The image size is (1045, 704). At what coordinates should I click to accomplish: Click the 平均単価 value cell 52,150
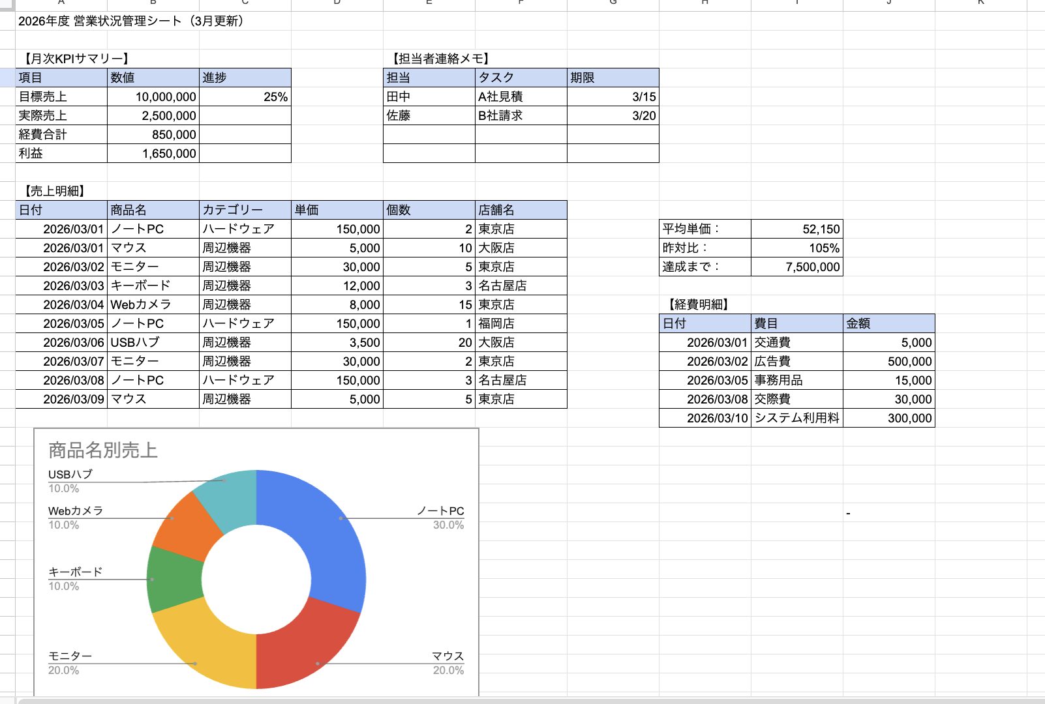click(x=796, y=229)
